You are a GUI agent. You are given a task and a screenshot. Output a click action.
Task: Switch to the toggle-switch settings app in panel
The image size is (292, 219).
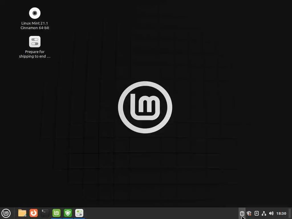point(79,213)
